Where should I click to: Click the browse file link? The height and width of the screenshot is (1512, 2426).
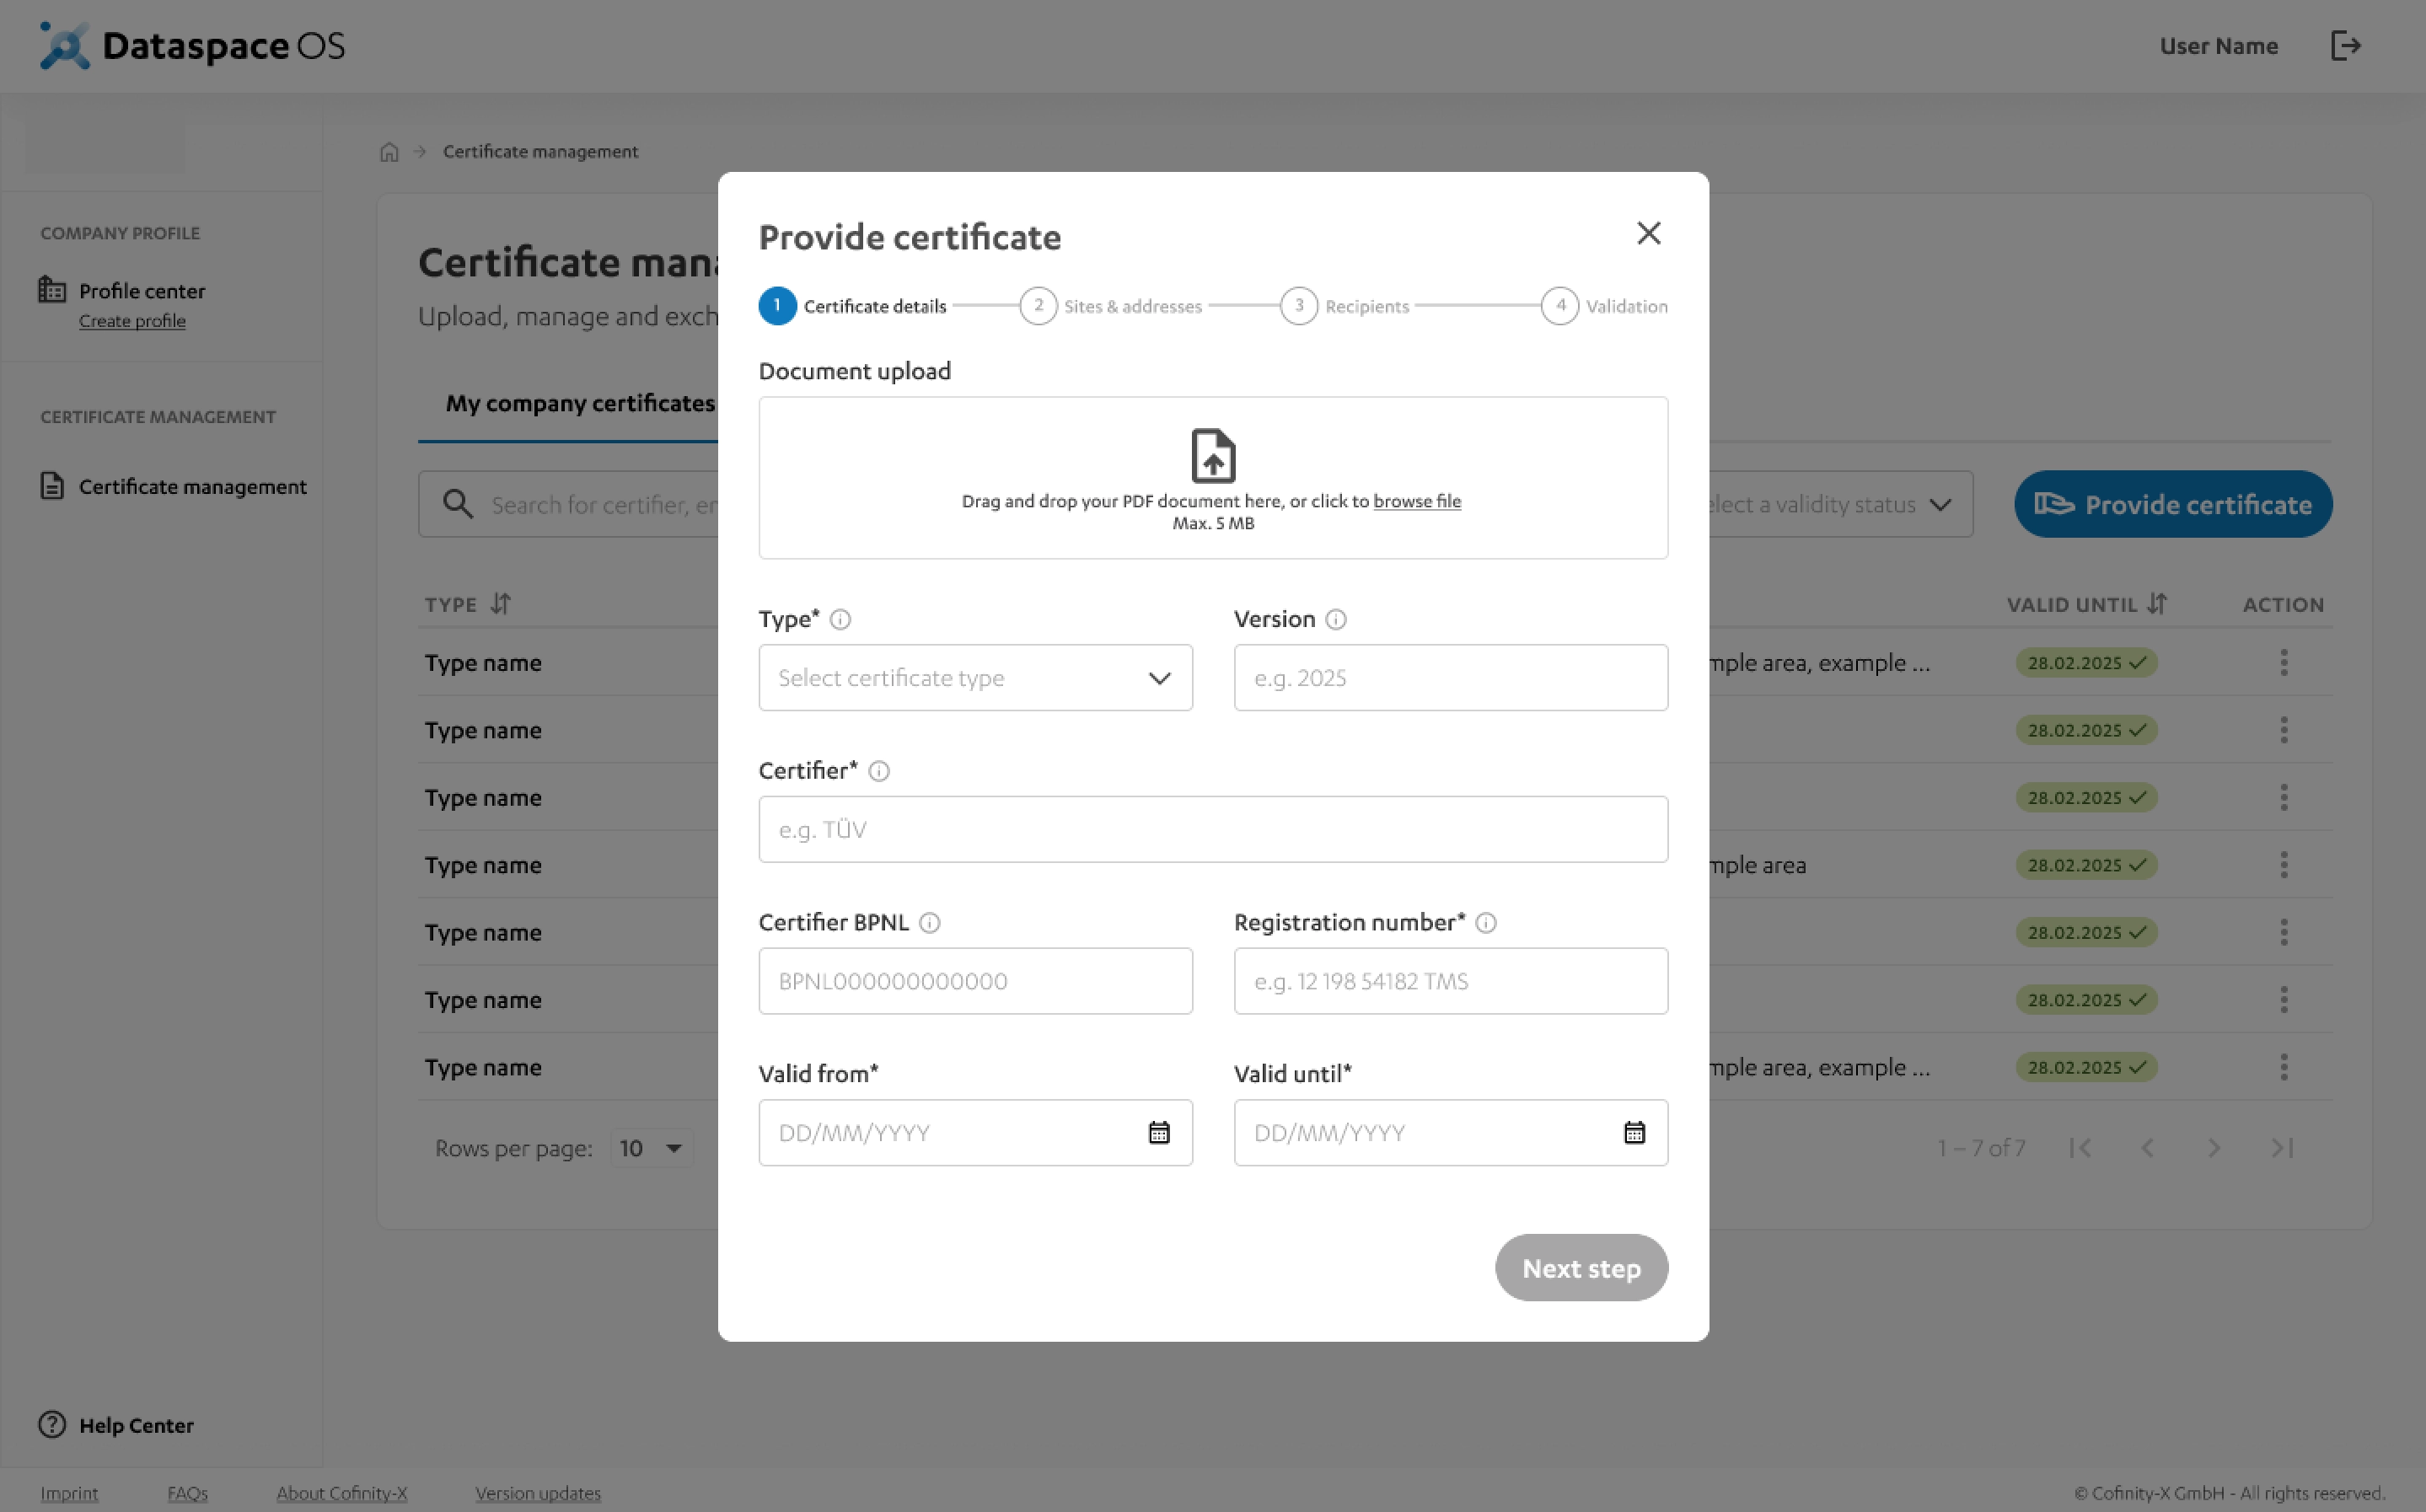tap(1416, 501)
